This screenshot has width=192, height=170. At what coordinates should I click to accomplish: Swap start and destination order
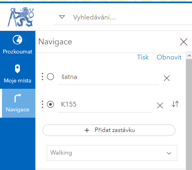coord(175,104)
